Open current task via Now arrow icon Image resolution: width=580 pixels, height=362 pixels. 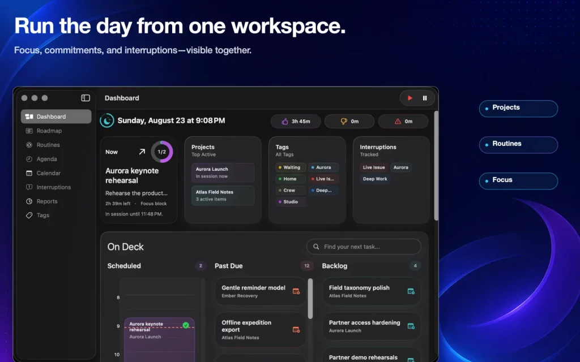pos(142,152)
